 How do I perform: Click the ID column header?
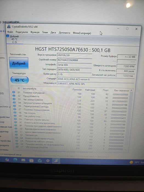pyautogui.click(x=19, y=88)
